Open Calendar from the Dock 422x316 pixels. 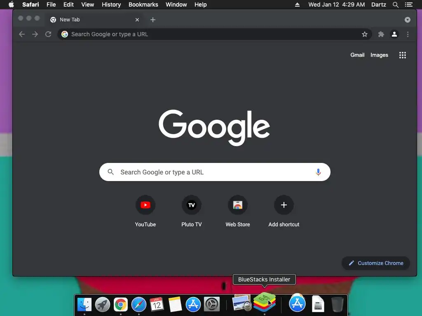point(157,304)
